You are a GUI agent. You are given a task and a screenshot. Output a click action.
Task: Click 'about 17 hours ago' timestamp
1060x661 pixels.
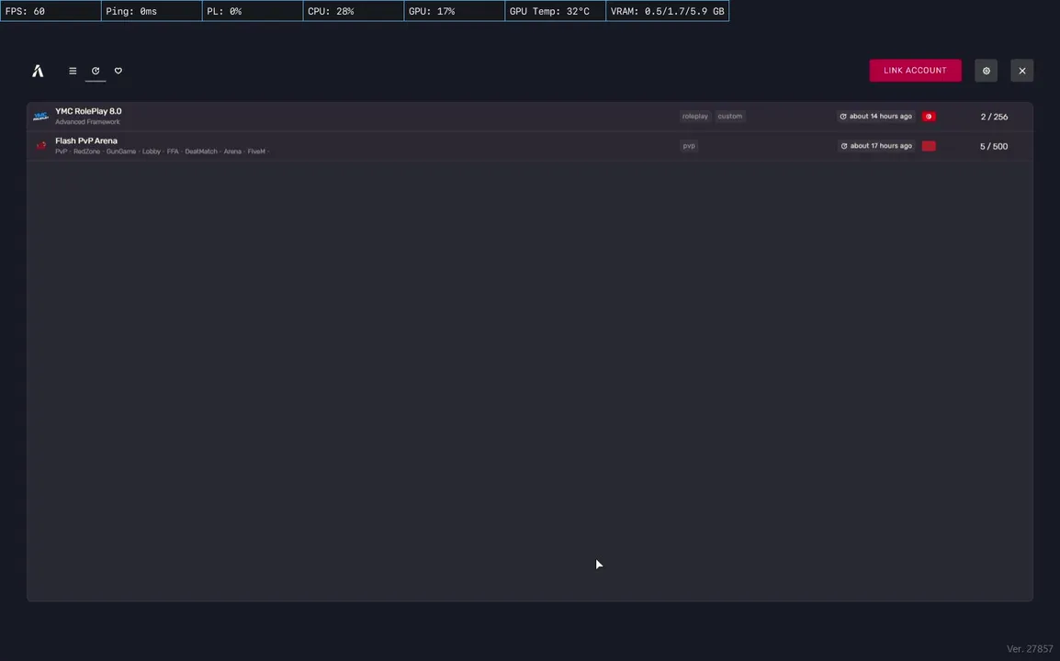point(876,146)
